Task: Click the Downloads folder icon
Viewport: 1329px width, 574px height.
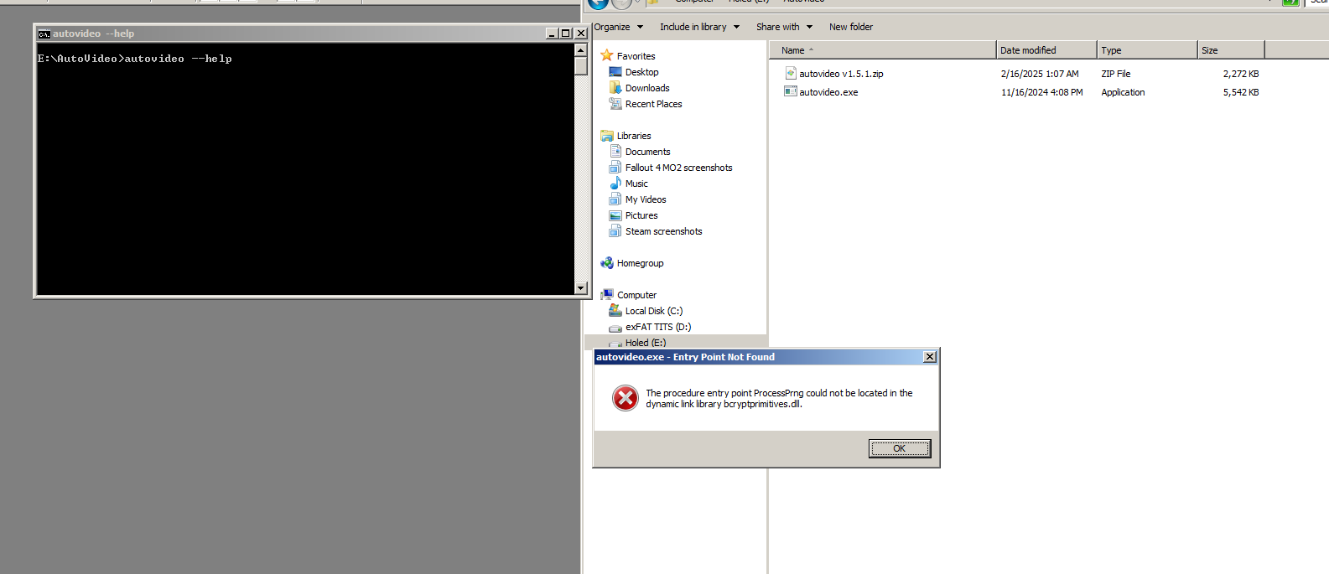Action: [x=615, y=87]
